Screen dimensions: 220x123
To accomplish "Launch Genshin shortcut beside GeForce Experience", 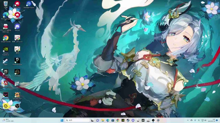I will pos(17,50).
